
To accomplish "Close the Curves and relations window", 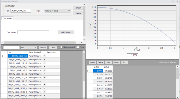I will 177,1.
